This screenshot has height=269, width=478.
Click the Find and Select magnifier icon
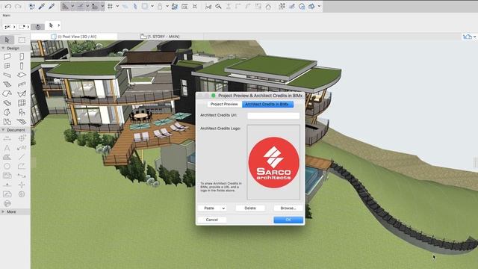point(218,6)
